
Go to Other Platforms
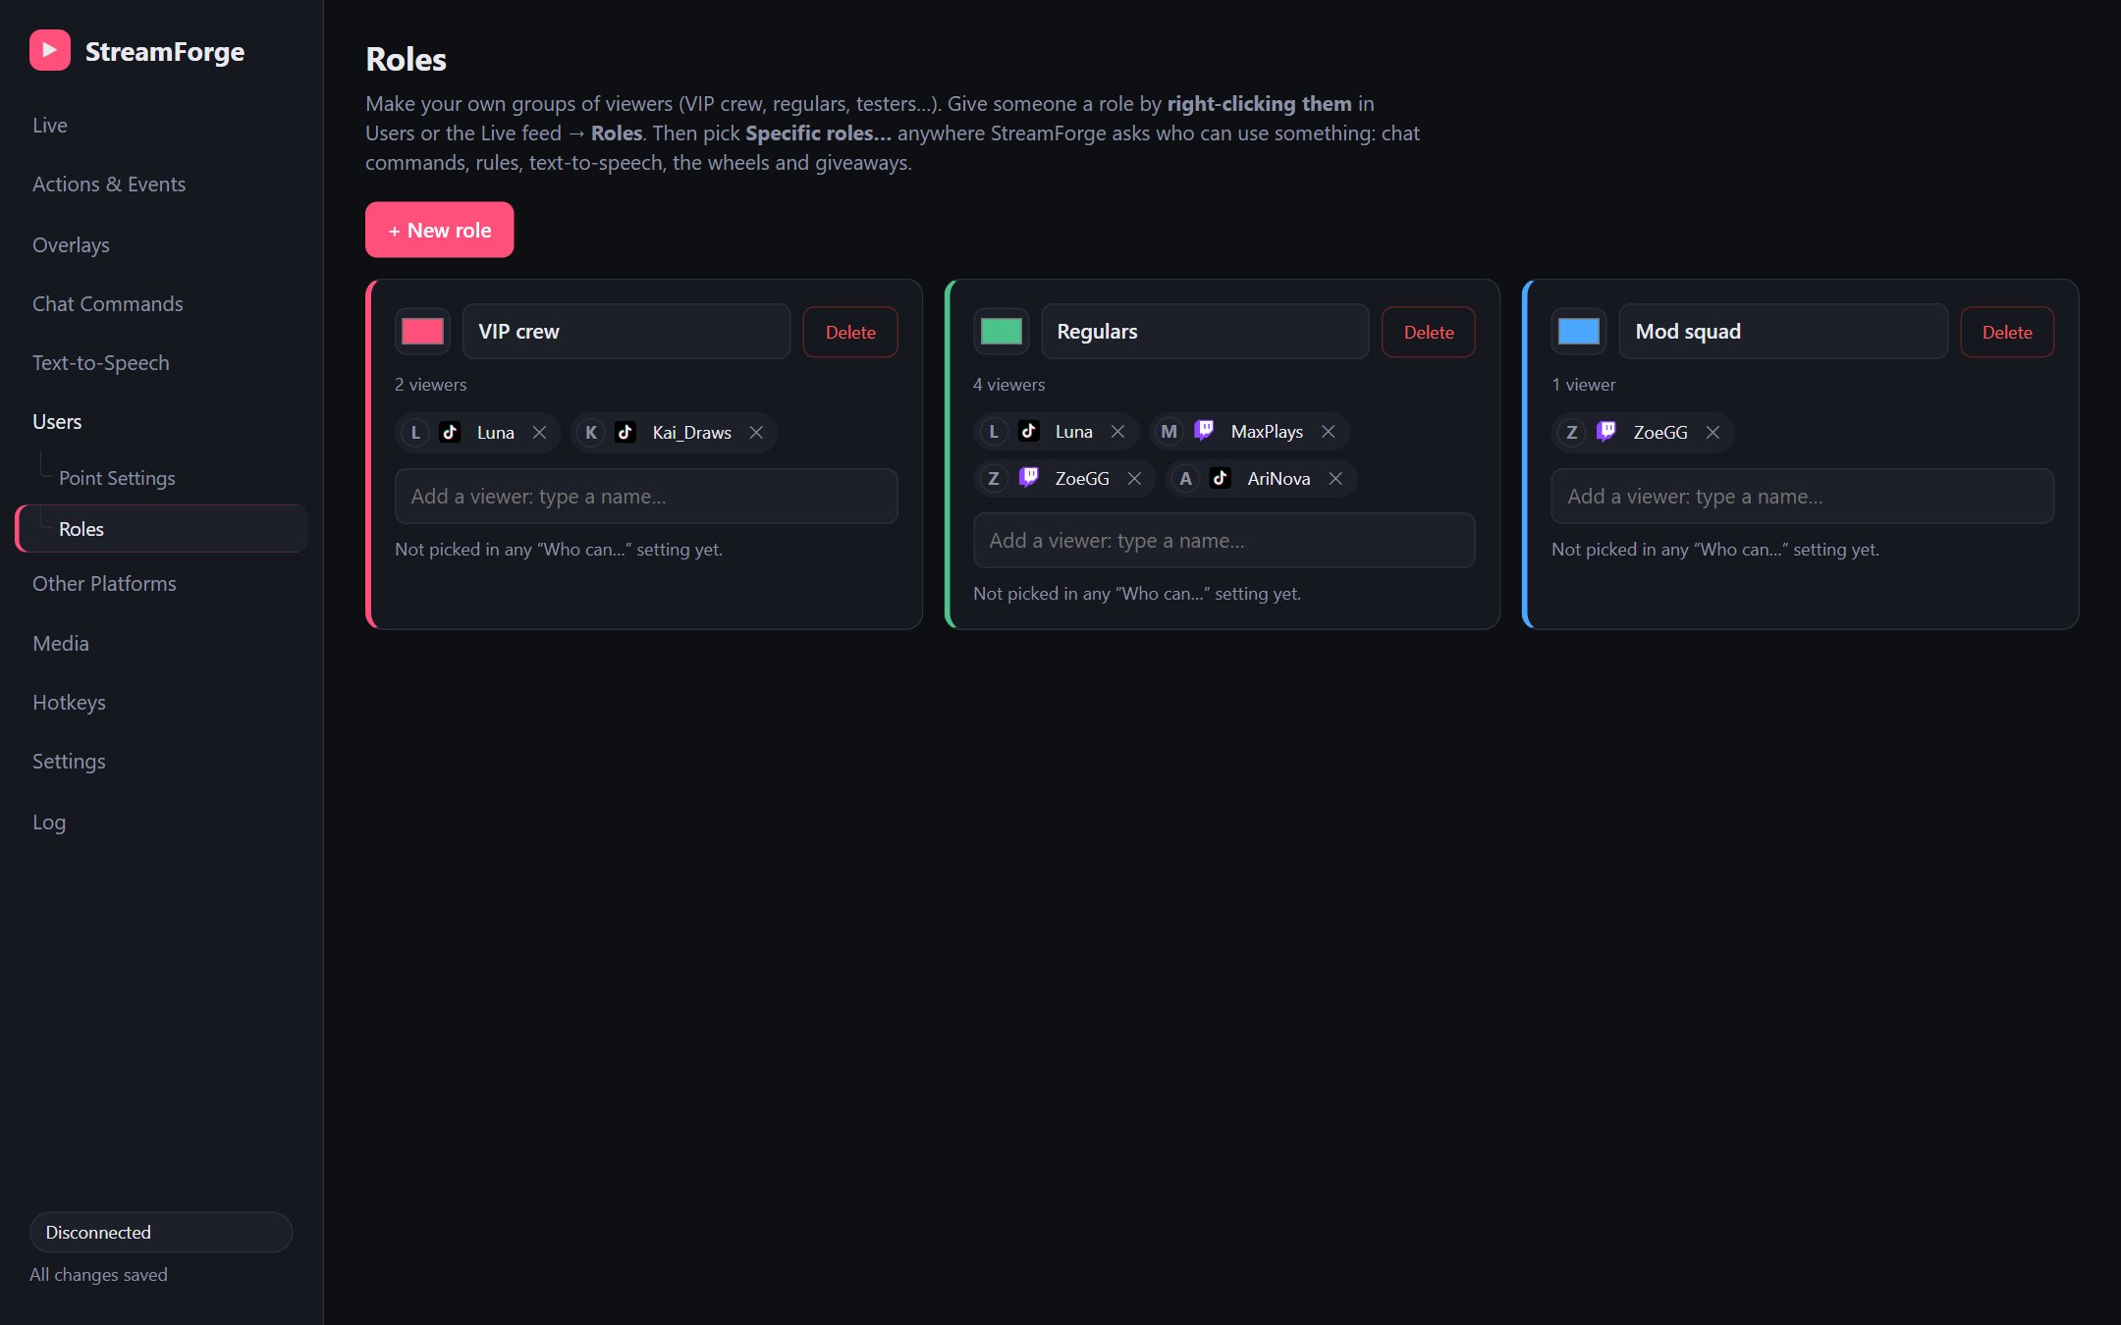[x=161, y=584]
